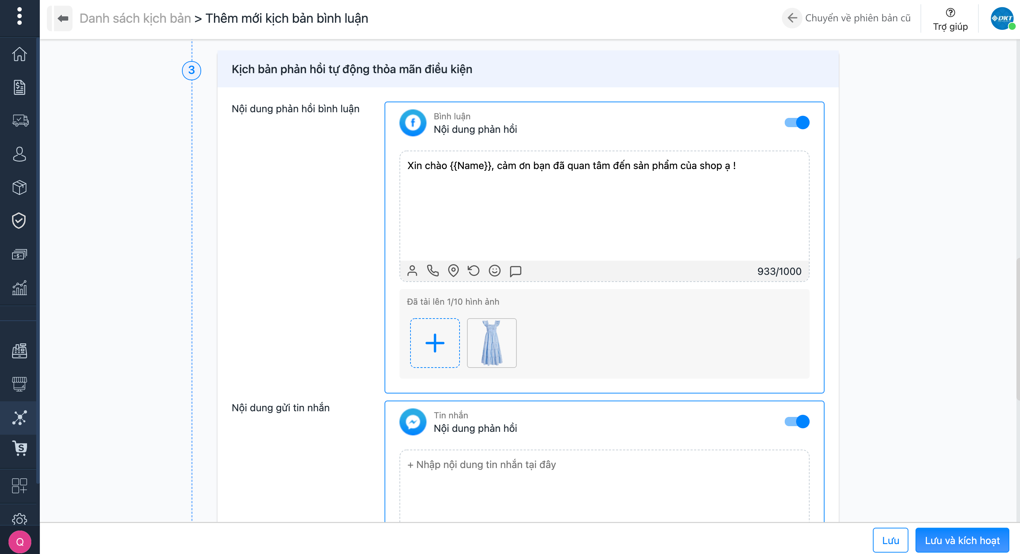
Task: Open settings gear in sidebar
Action: 20,518
